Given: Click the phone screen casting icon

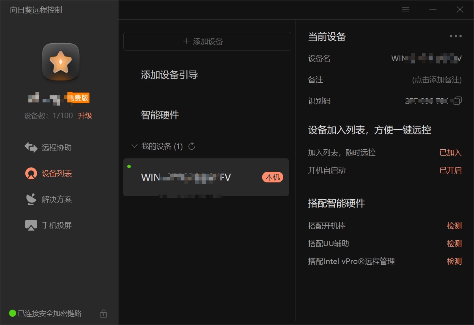Looking at the screenshot, I should pos(31,225).
